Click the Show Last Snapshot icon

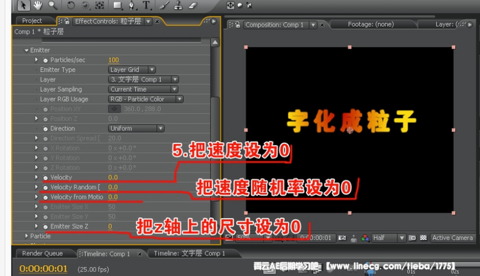(x=353, y=238)
